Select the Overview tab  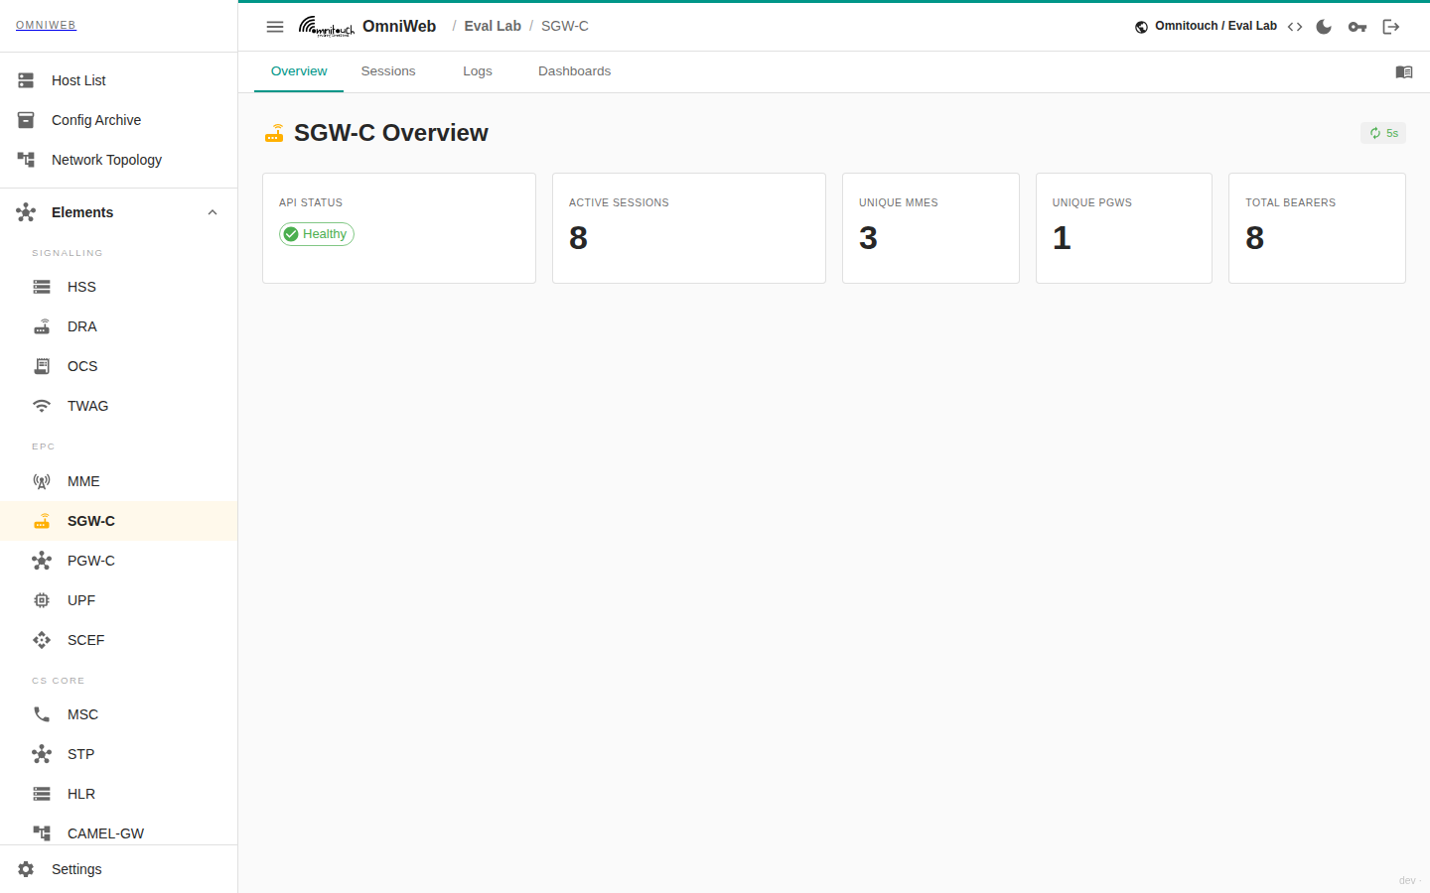point(299,71)
